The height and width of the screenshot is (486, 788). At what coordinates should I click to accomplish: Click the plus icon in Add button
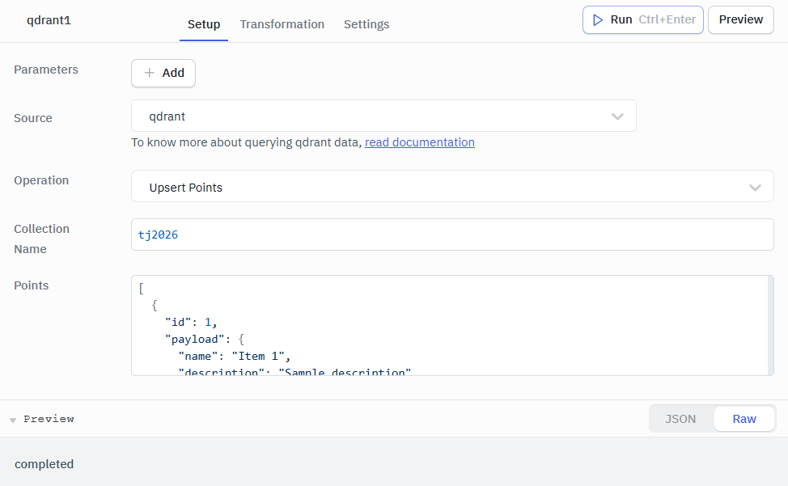pos(149,73)
